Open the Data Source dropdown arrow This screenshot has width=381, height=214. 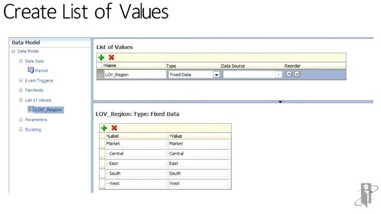click(279, 74)
